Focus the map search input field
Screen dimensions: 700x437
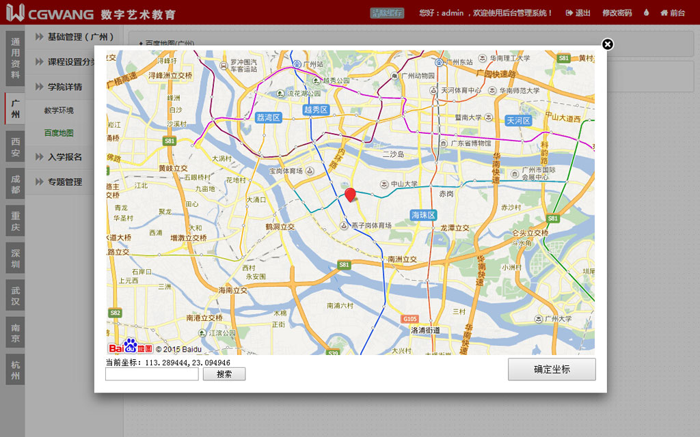(x=152, y=374)
